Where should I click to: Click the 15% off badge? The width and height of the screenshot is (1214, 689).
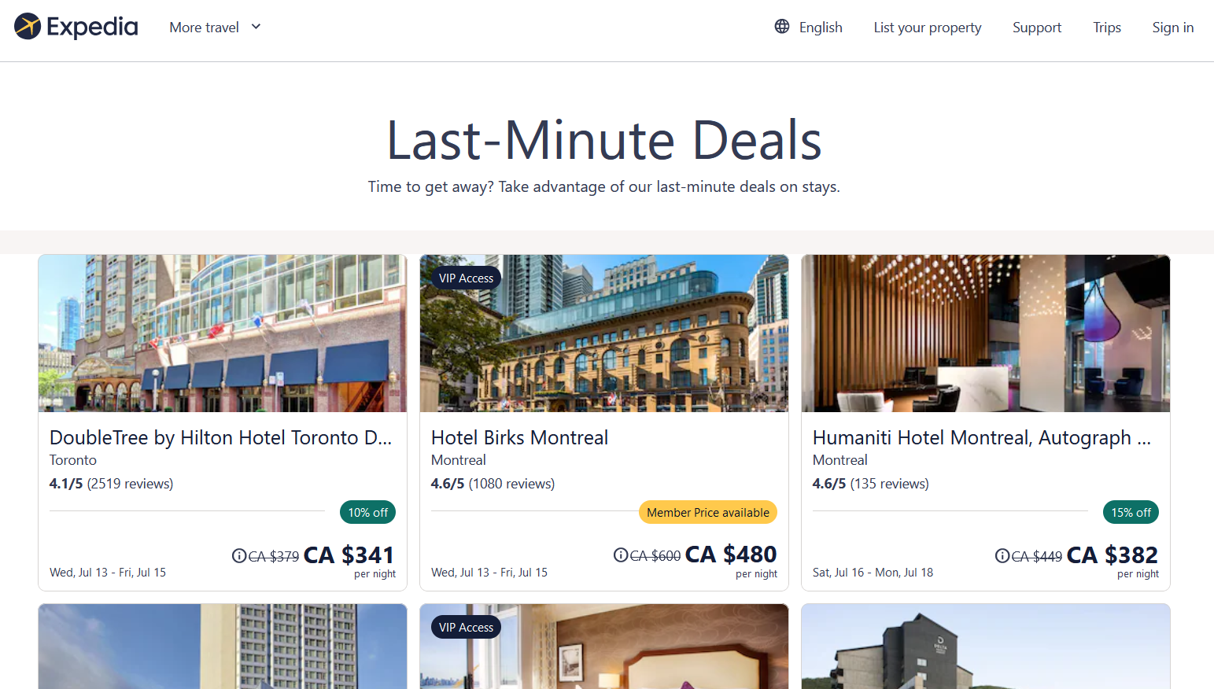1131,512
